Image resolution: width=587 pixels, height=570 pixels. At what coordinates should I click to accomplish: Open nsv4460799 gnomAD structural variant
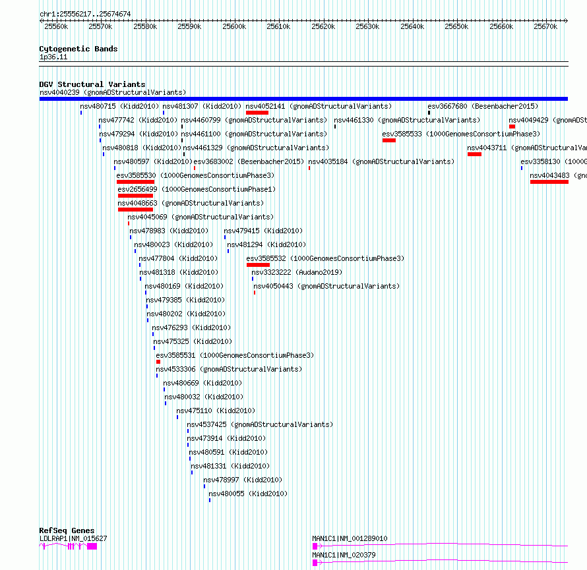point(254,120)
